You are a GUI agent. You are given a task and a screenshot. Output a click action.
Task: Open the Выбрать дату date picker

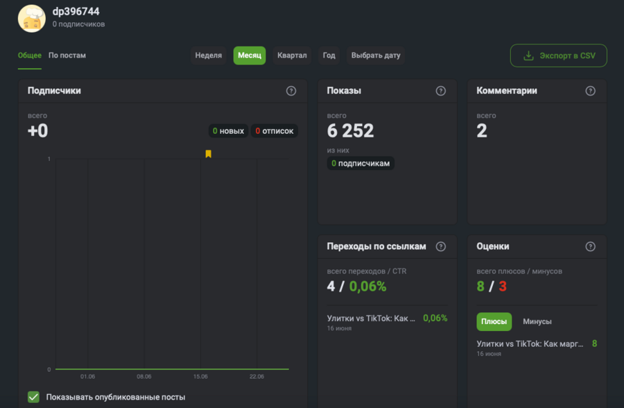tap(376, 56)
